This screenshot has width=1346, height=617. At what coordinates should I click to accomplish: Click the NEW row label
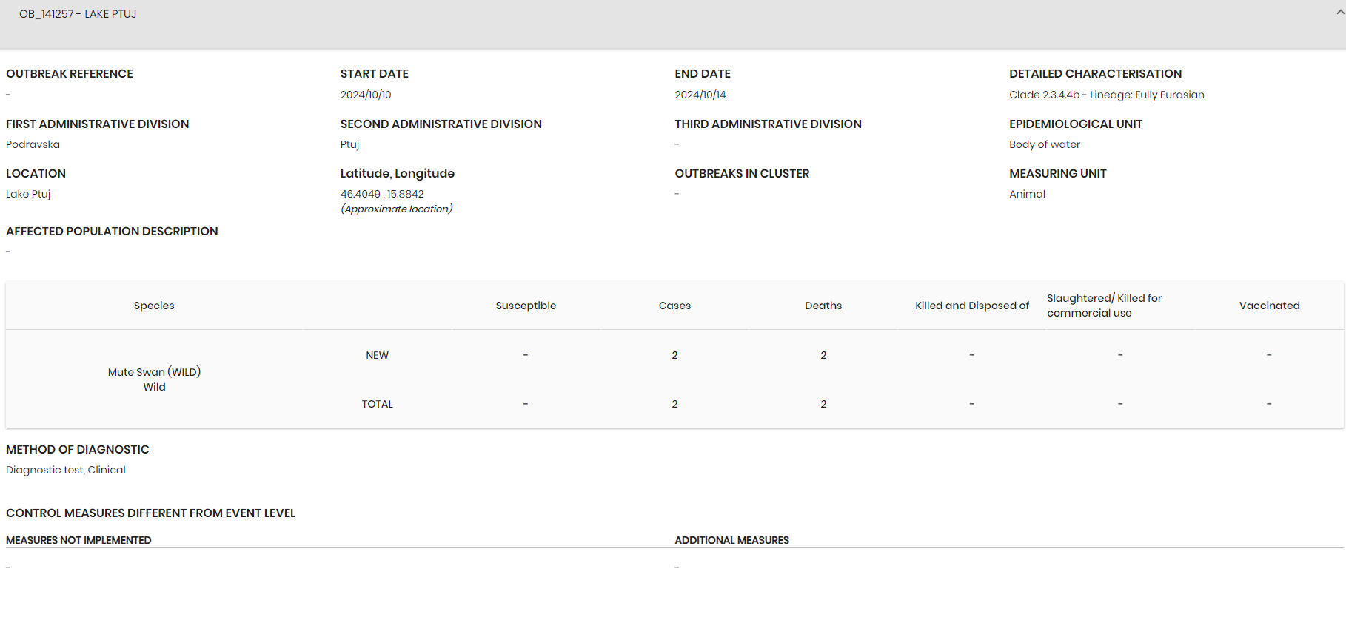click(x=377, y=355)
